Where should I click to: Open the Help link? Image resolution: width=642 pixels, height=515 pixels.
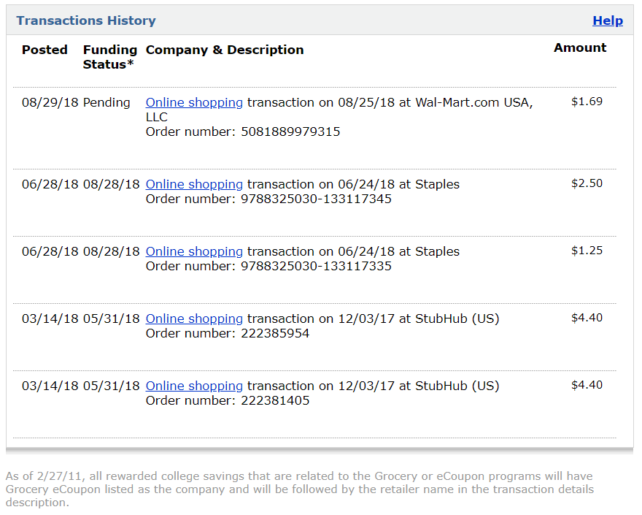pos(608,20)
